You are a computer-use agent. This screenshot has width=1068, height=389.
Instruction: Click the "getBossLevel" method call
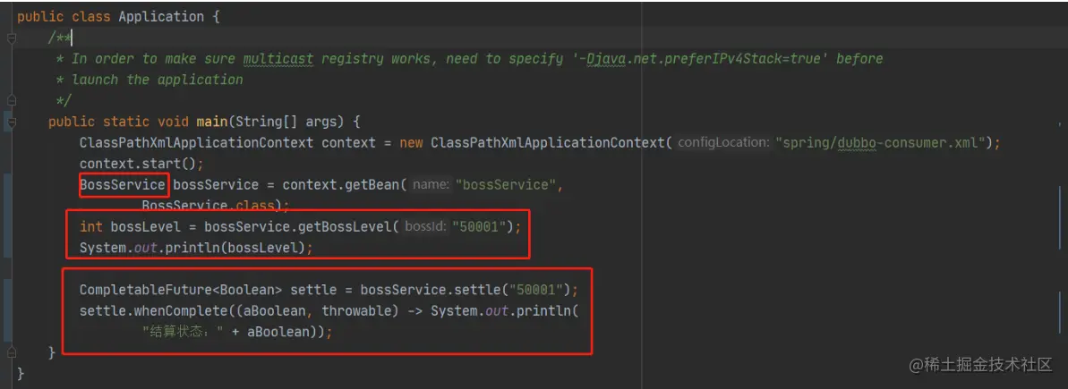pos(345,227)
